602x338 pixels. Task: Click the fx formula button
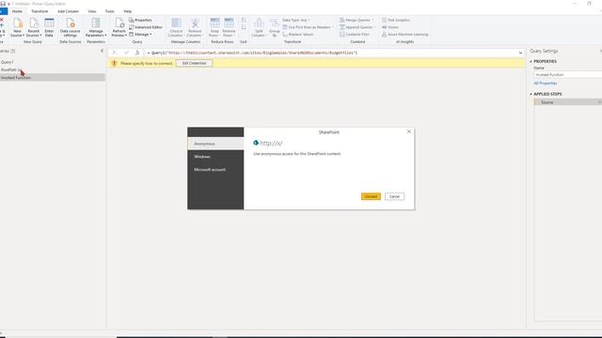[137, 53]
